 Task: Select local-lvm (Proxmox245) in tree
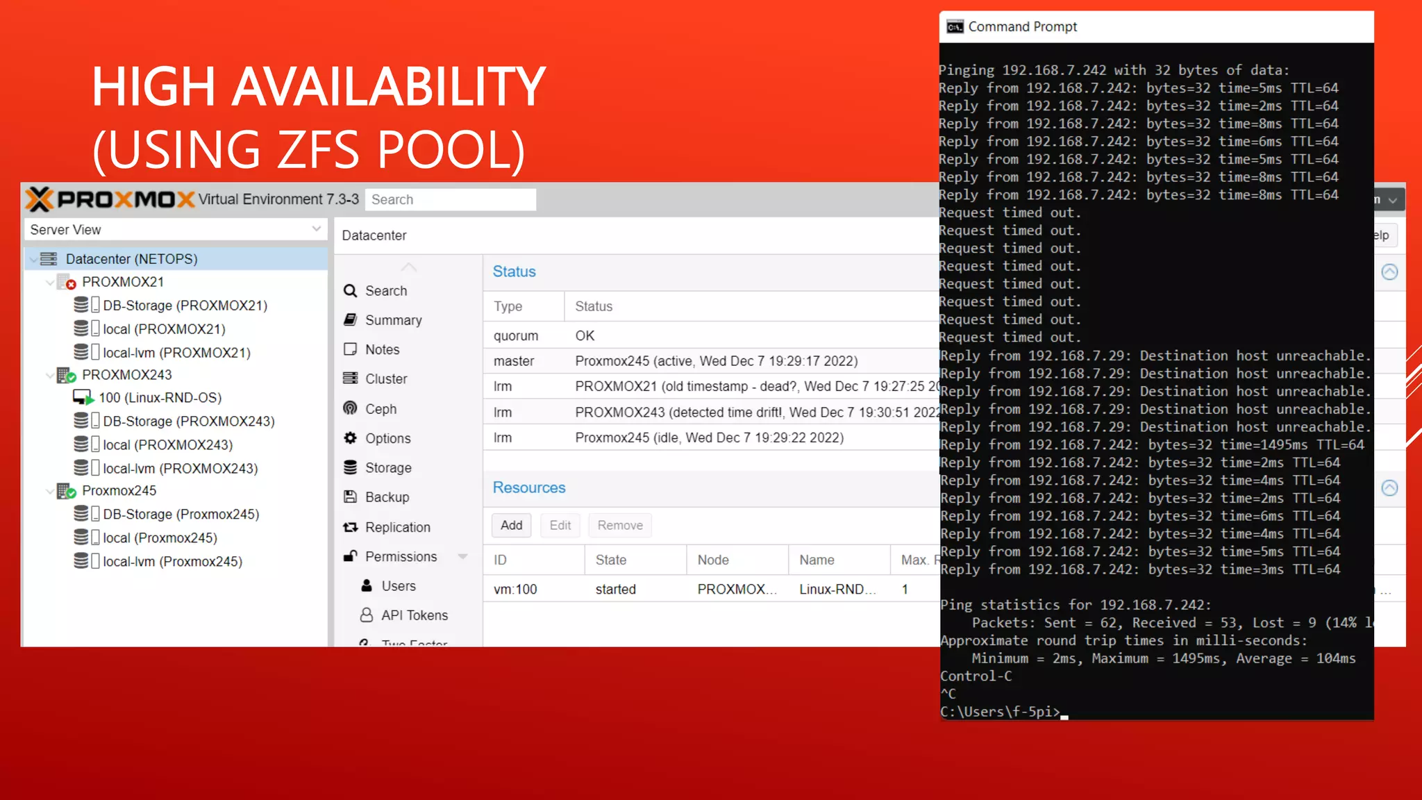pyautogui.click(x=172, y=561)
